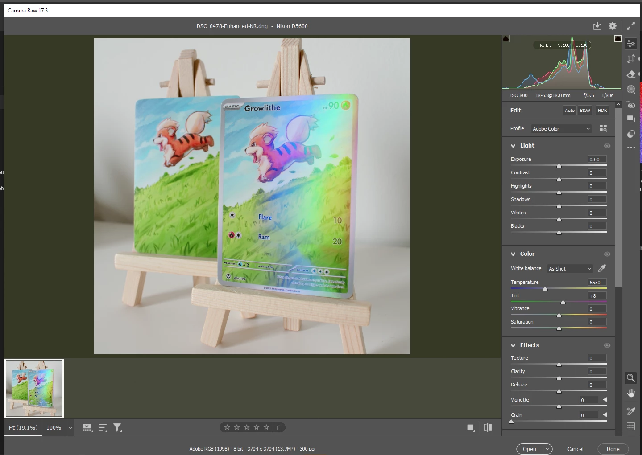Click the Tint slider handle
The image size is (642, 455).
pos(563,302)
